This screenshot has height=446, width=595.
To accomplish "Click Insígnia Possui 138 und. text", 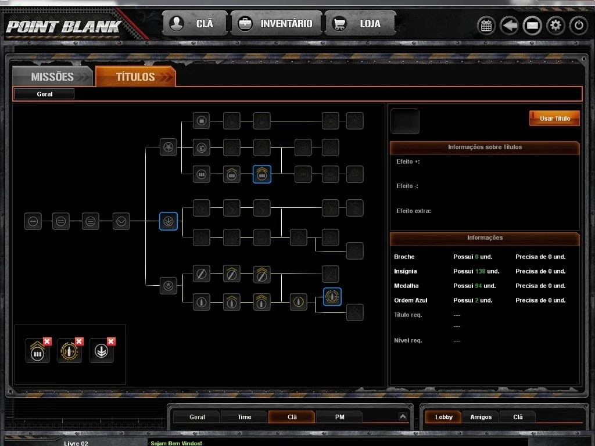I will pyautogui.click(x=476, y=271).
